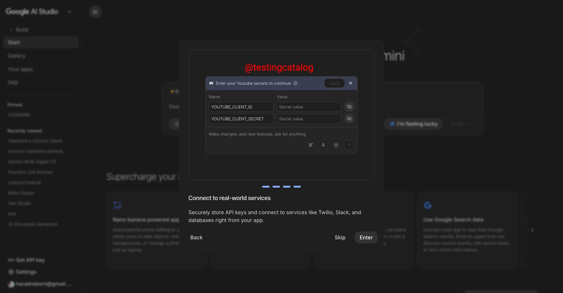Select the edit pencil icon in the prompt bar
Screen dimensions: 563x293
click(x=310, y=145)
